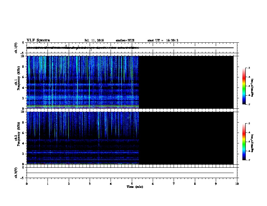Click the '-7' tick on the lower color scale
This screenshot has width=267, height=206.
[249, 160]
